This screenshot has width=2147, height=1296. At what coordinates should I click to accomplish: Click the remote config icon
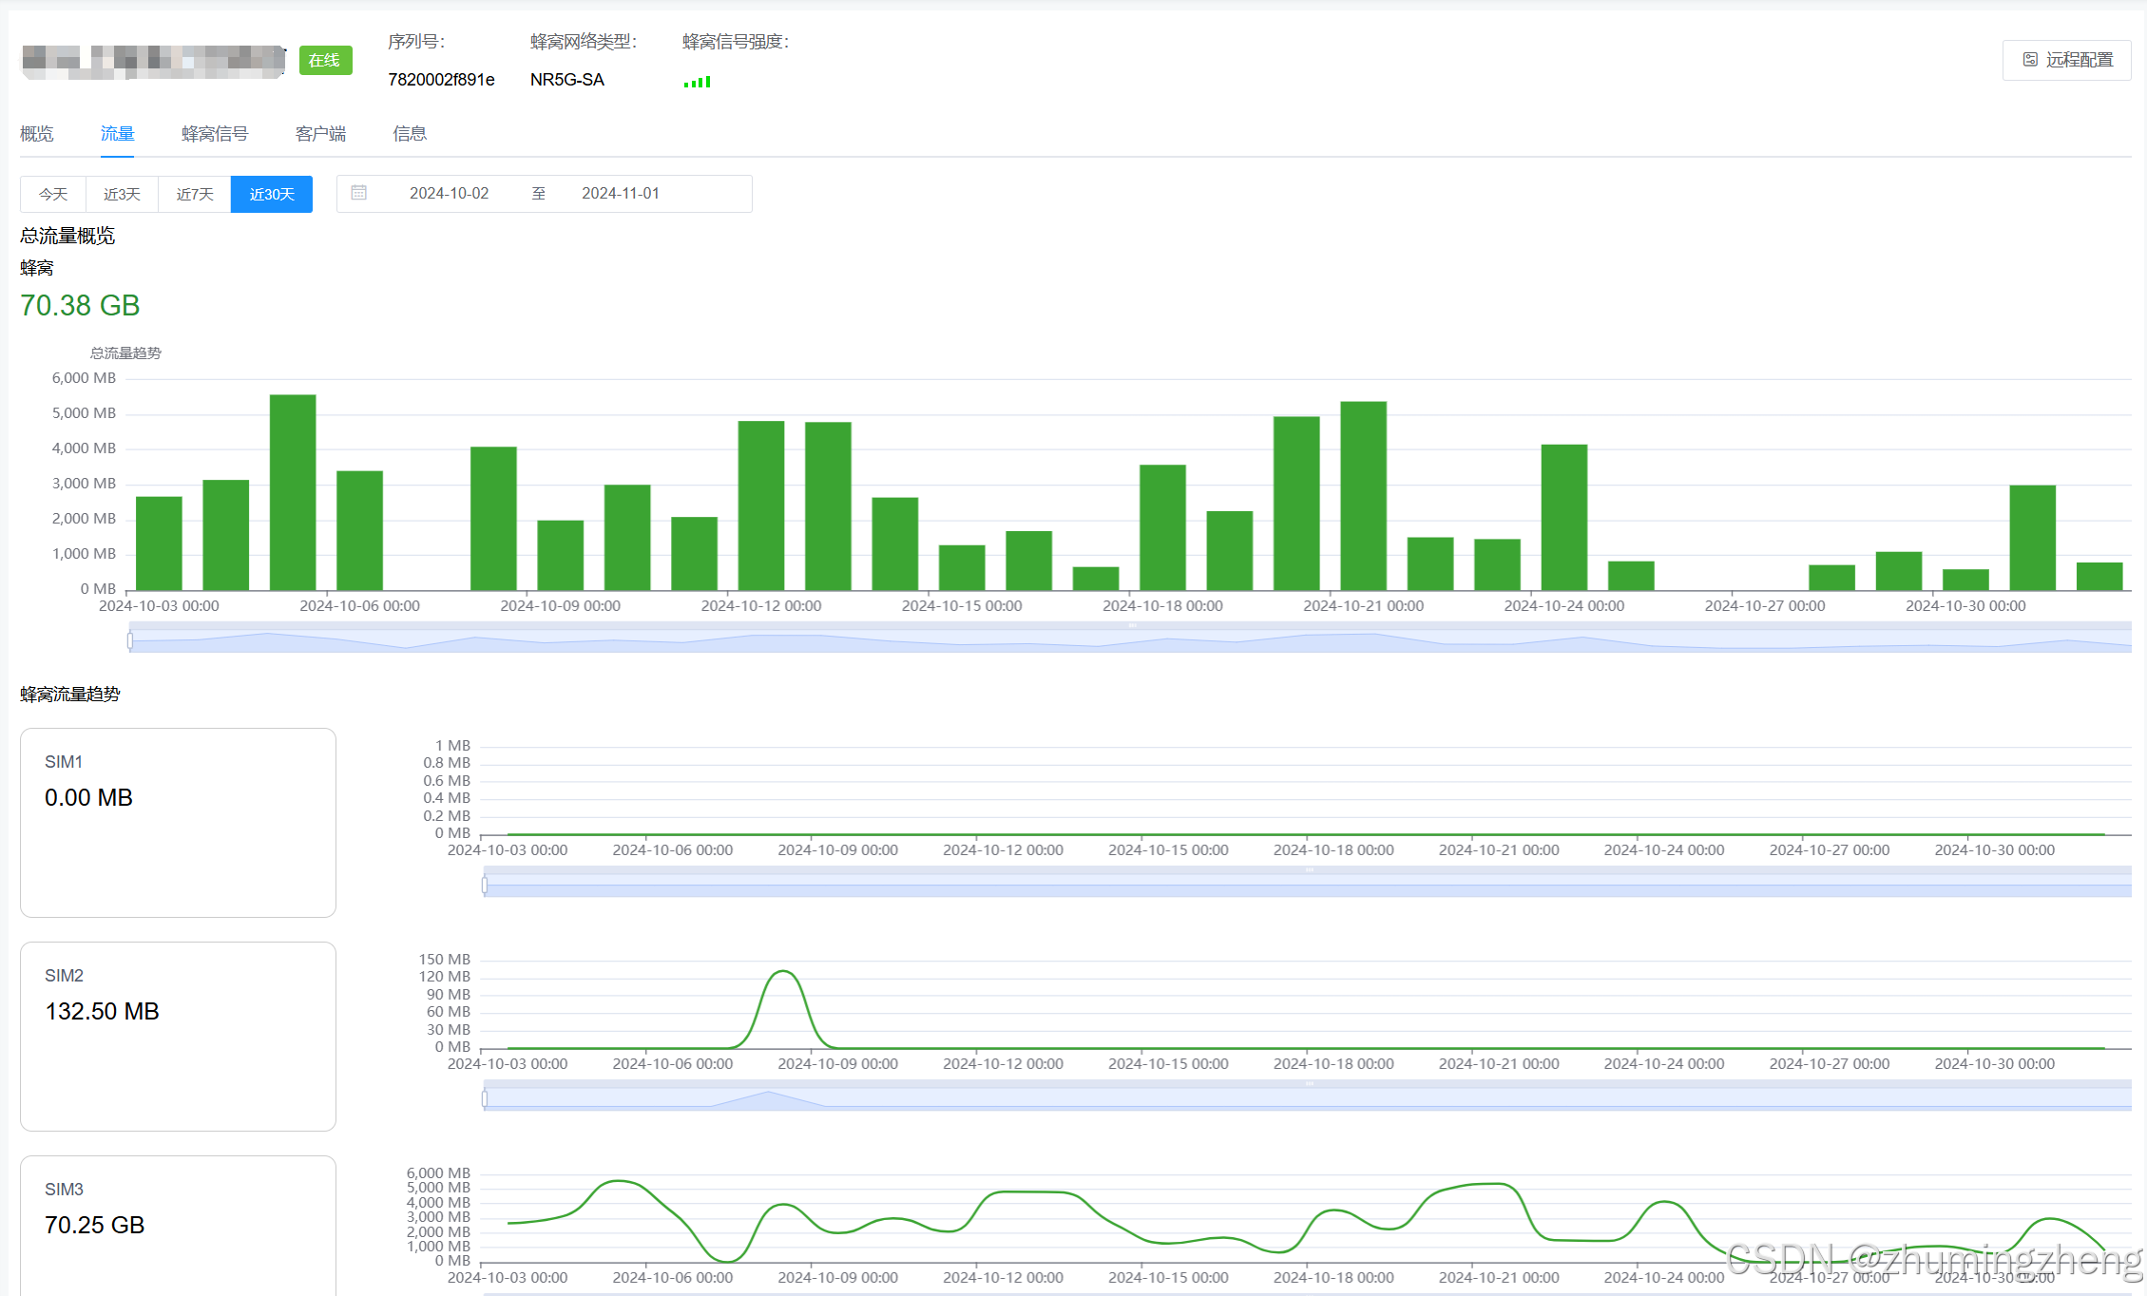click(x=2030, y=60)
